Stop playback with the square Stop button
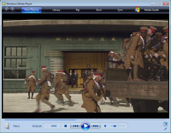 (x=65, y=126)
